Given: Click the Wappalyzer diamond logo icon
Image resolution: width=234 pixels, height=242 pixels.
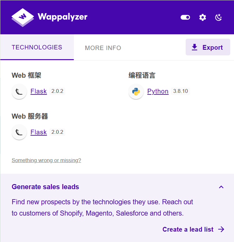Looking at the screenshot, I should (23, 17).
